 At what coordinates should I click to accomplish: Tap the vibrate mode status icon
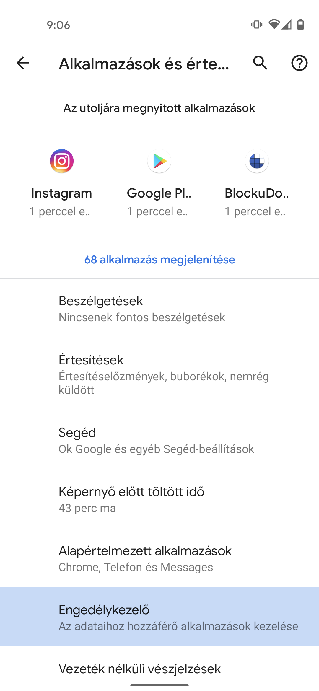click(256, 25)
